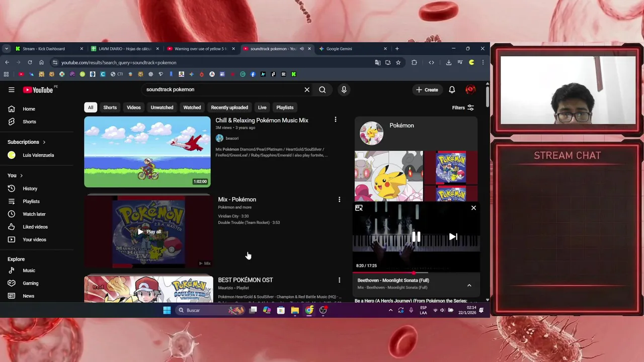Screen dimensions: 644x362
Task: Start voice search with the microphone icon
Action: pos(344,89)
